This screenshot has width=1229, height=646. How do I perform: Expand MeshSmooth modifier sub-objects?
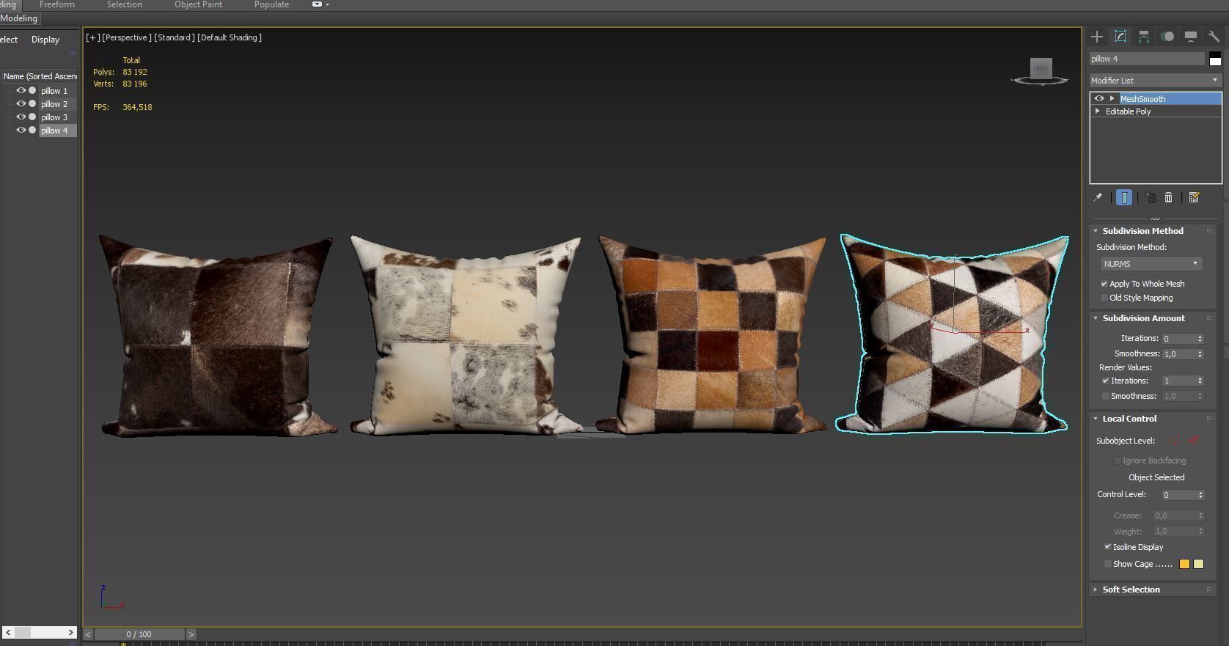(x=1112, y=99)
